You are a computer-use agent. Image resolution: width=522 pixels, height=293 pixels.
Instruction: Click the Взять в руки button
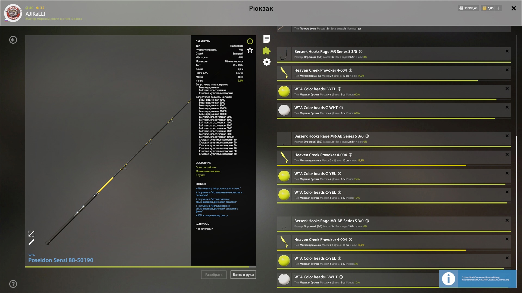point(243,275)
